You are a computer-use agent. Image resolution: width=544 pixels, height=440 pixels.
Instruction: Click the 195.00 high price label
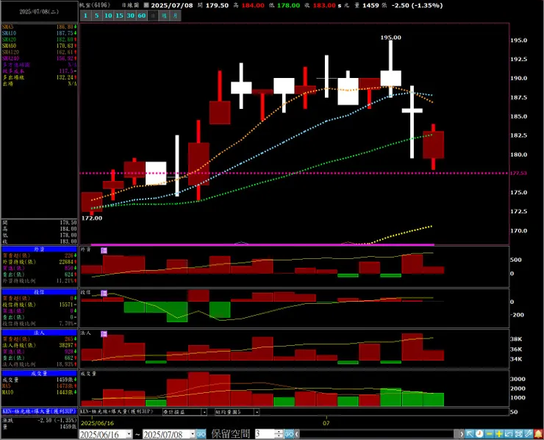(390, 38)
